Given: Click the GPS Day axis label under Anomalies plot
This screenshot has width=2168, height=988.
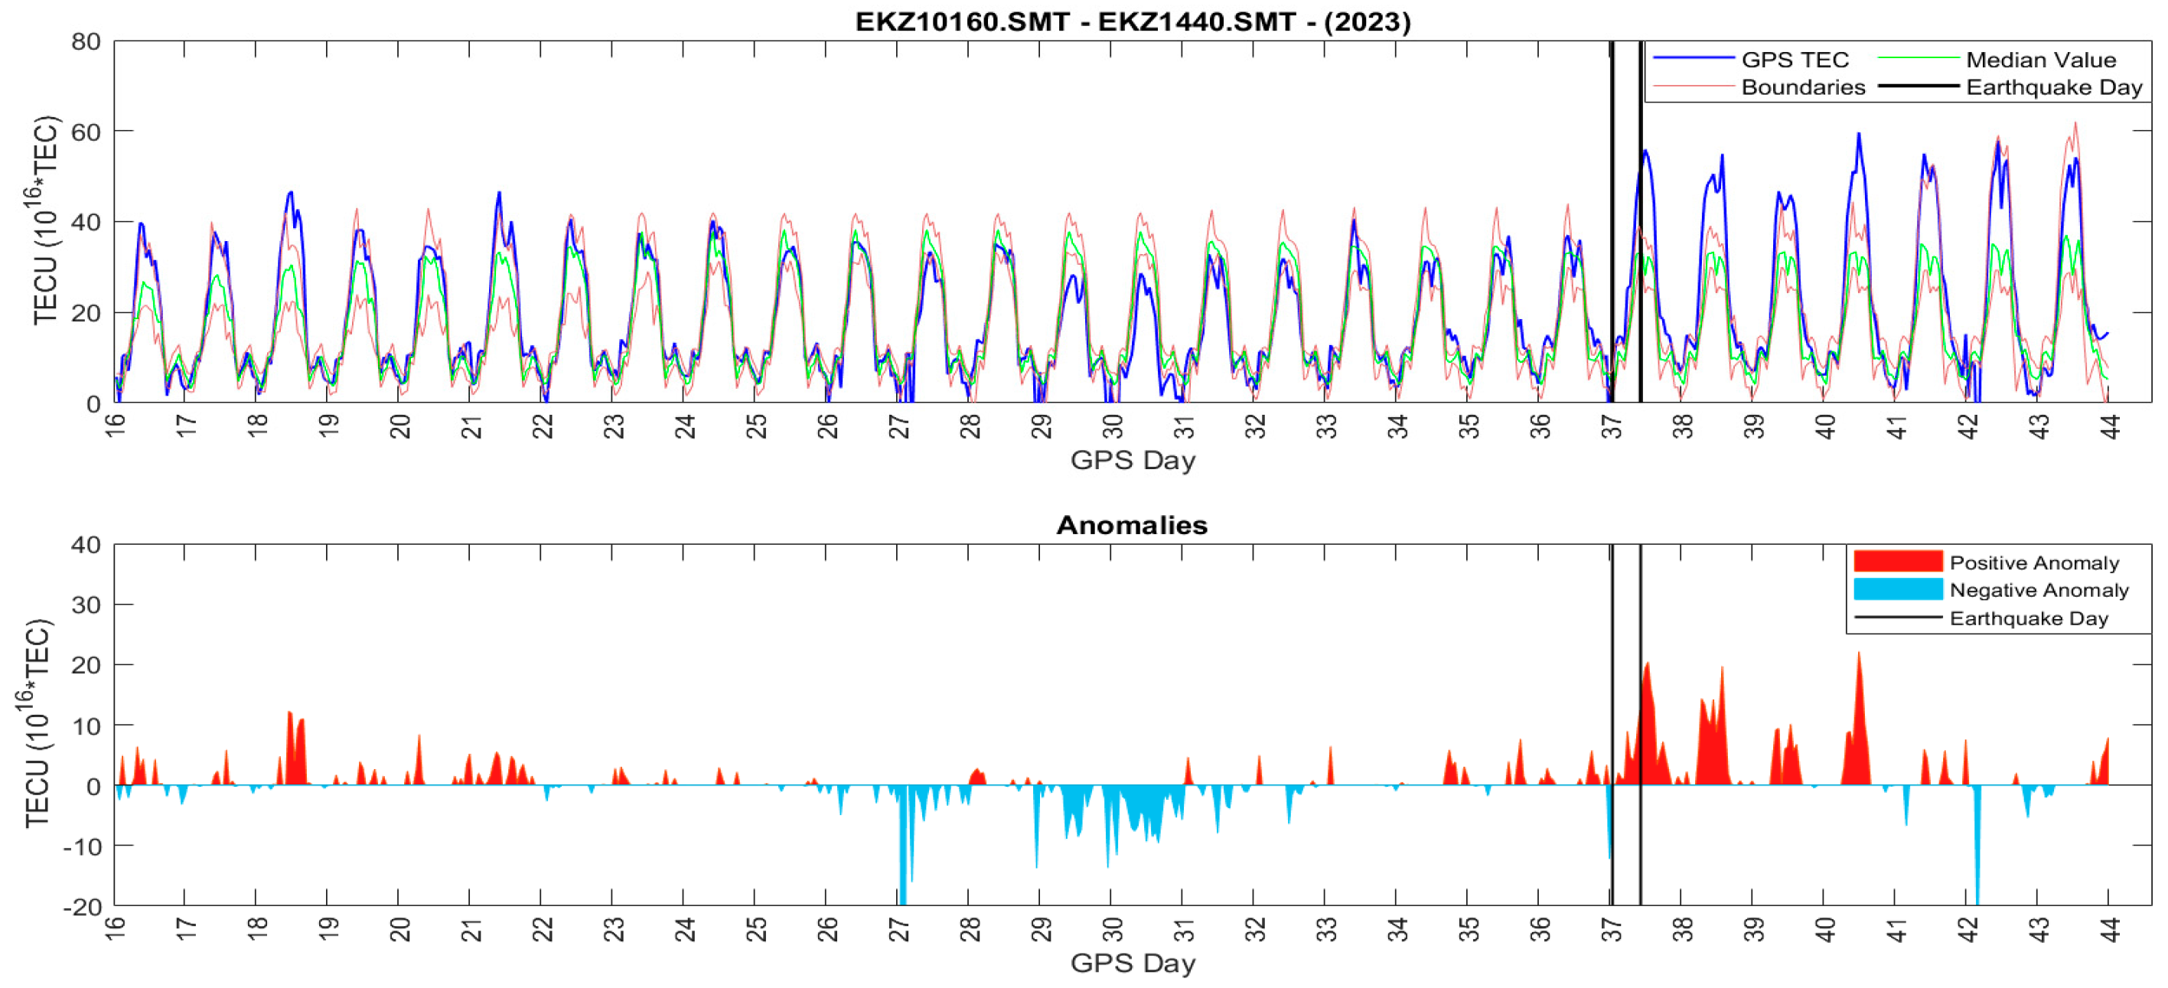Looking at the screenshot, I should [1133, 962].
